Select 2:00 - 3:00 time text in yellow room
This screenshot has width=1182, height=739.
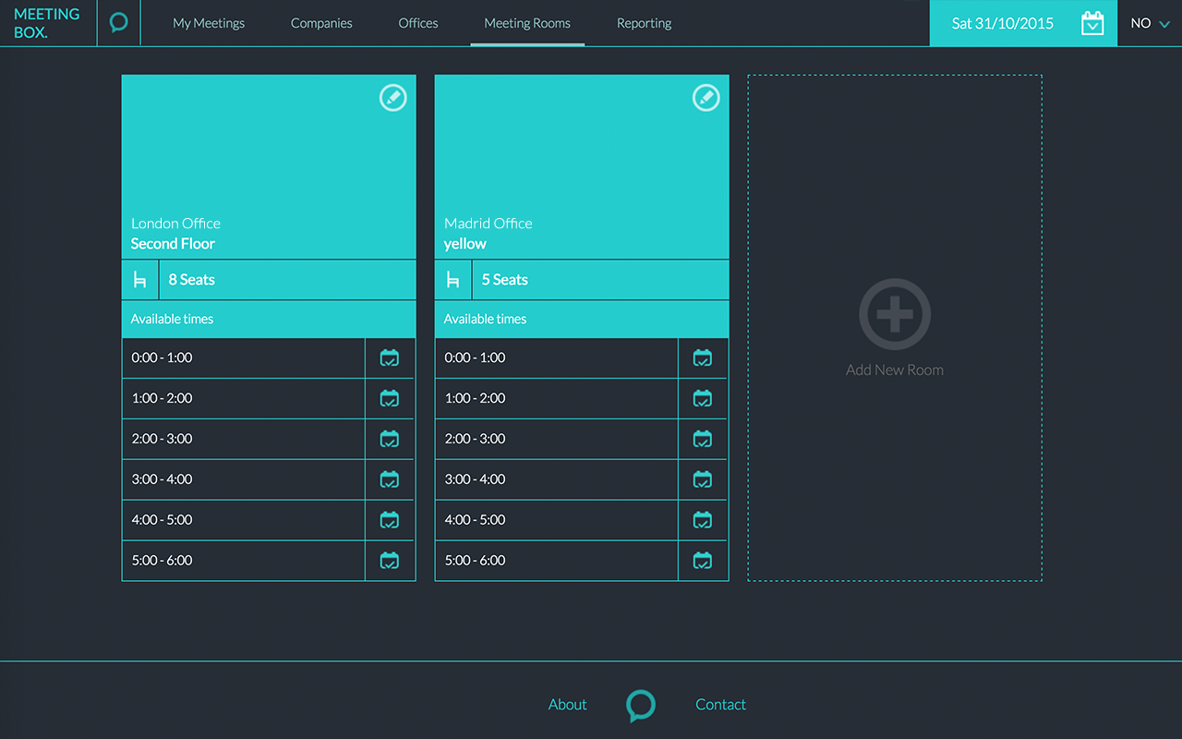[x=475, y=439]
